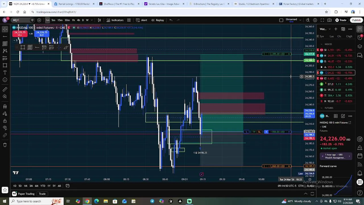Expand the timeframe interval dropdown
364x205 pixels.
92,20
